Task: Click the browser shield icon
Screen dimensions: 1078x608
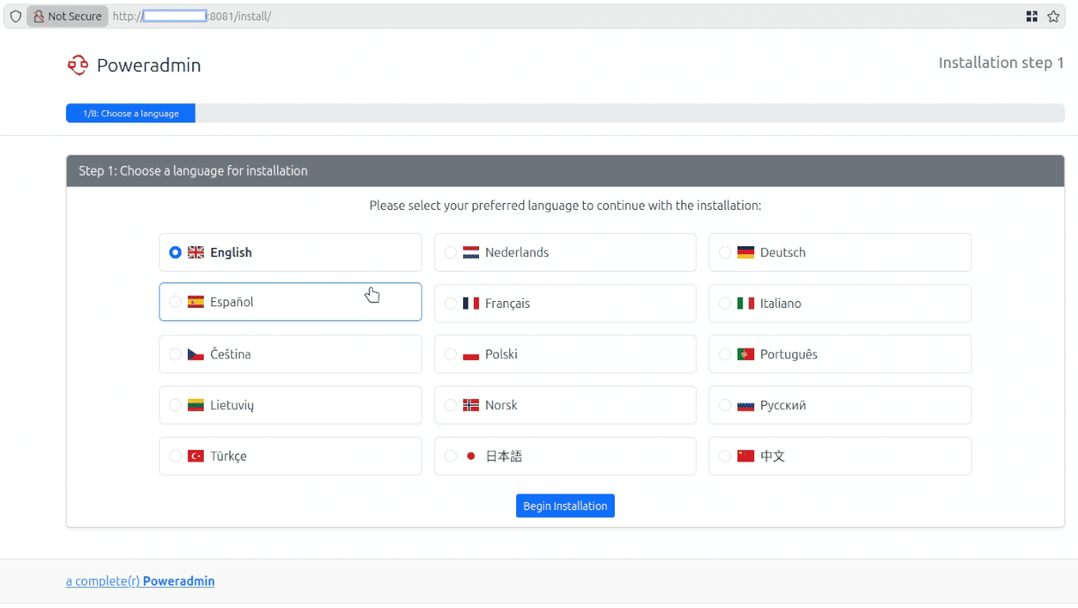Action: (x=15, y=17)
